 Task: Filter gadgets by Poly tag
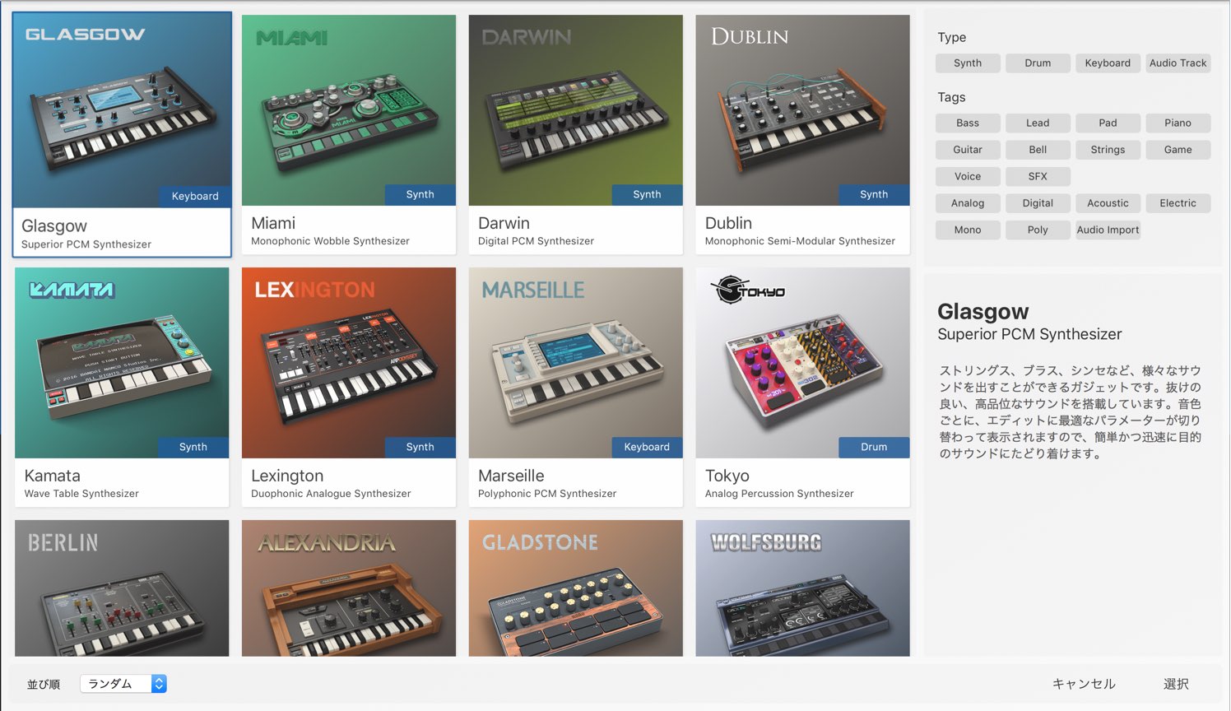1038,230
